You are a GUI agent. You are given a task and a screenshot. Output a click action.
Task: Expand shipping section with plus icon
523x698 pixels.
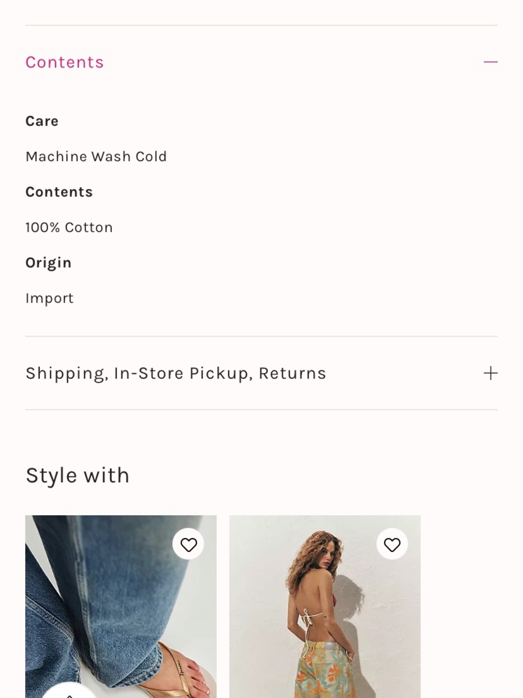(491, 373)
